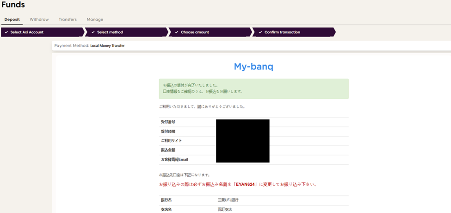This screenshot has height=213, width=451.
Task: Click the checkmark icon beside Select Axi Account
Action: pyautogui.click(x=6, y=32)
